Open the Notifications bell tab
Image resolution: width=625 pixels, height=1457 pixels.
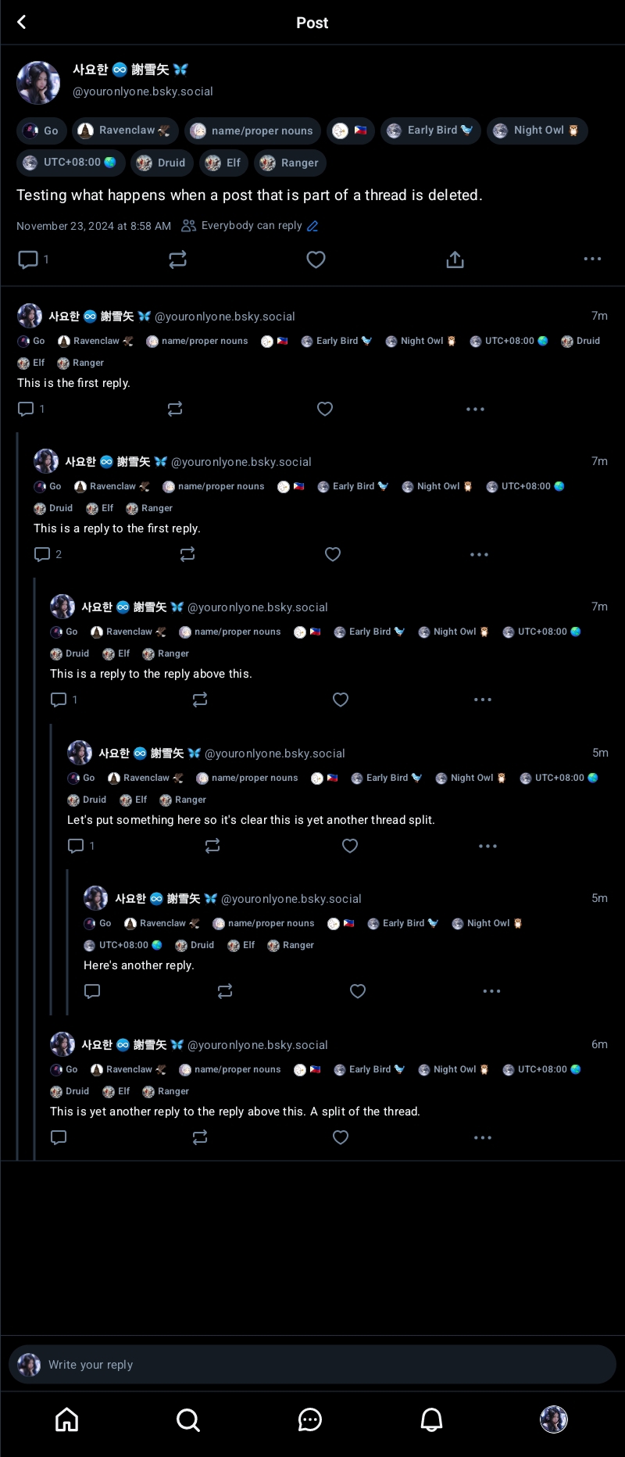(432, 1419)
